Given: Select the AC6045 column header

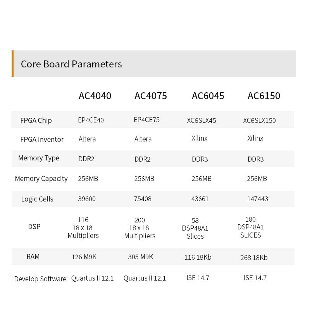Looking at the screenshot, I should click(x=208, y=96).
